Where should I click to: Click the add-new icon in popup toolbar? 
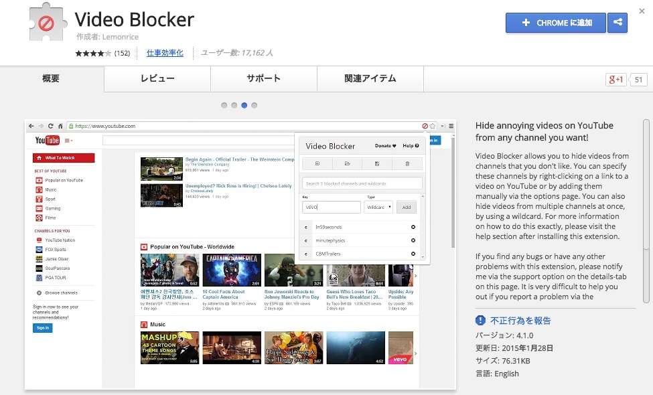click(x=317, y=163)
